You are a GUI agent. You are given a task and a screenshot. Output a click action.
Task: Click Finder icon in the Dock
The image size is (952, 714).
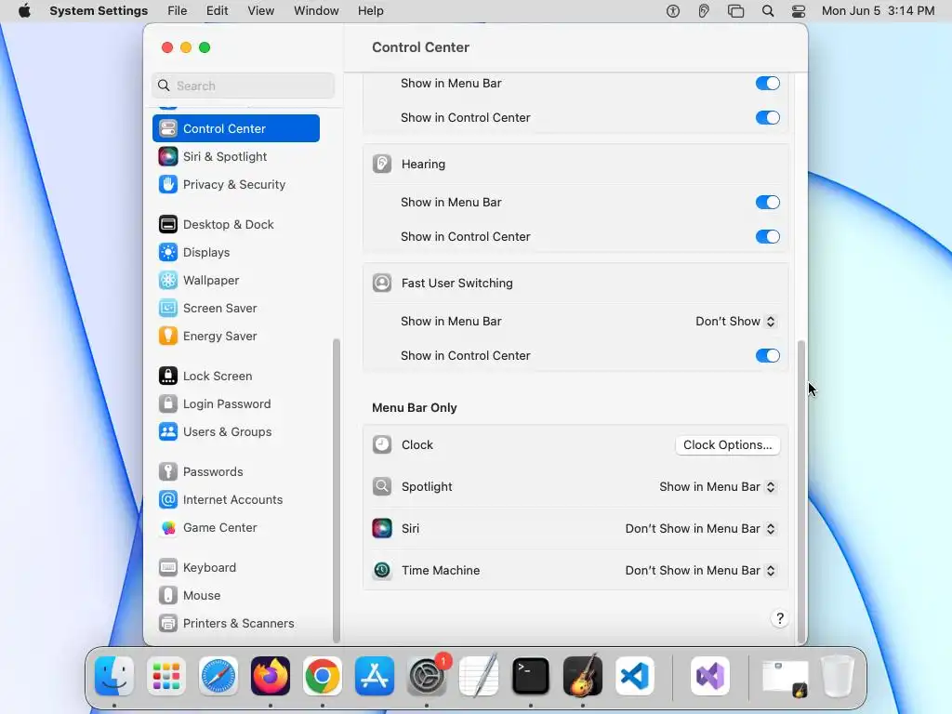click(114, 676)
